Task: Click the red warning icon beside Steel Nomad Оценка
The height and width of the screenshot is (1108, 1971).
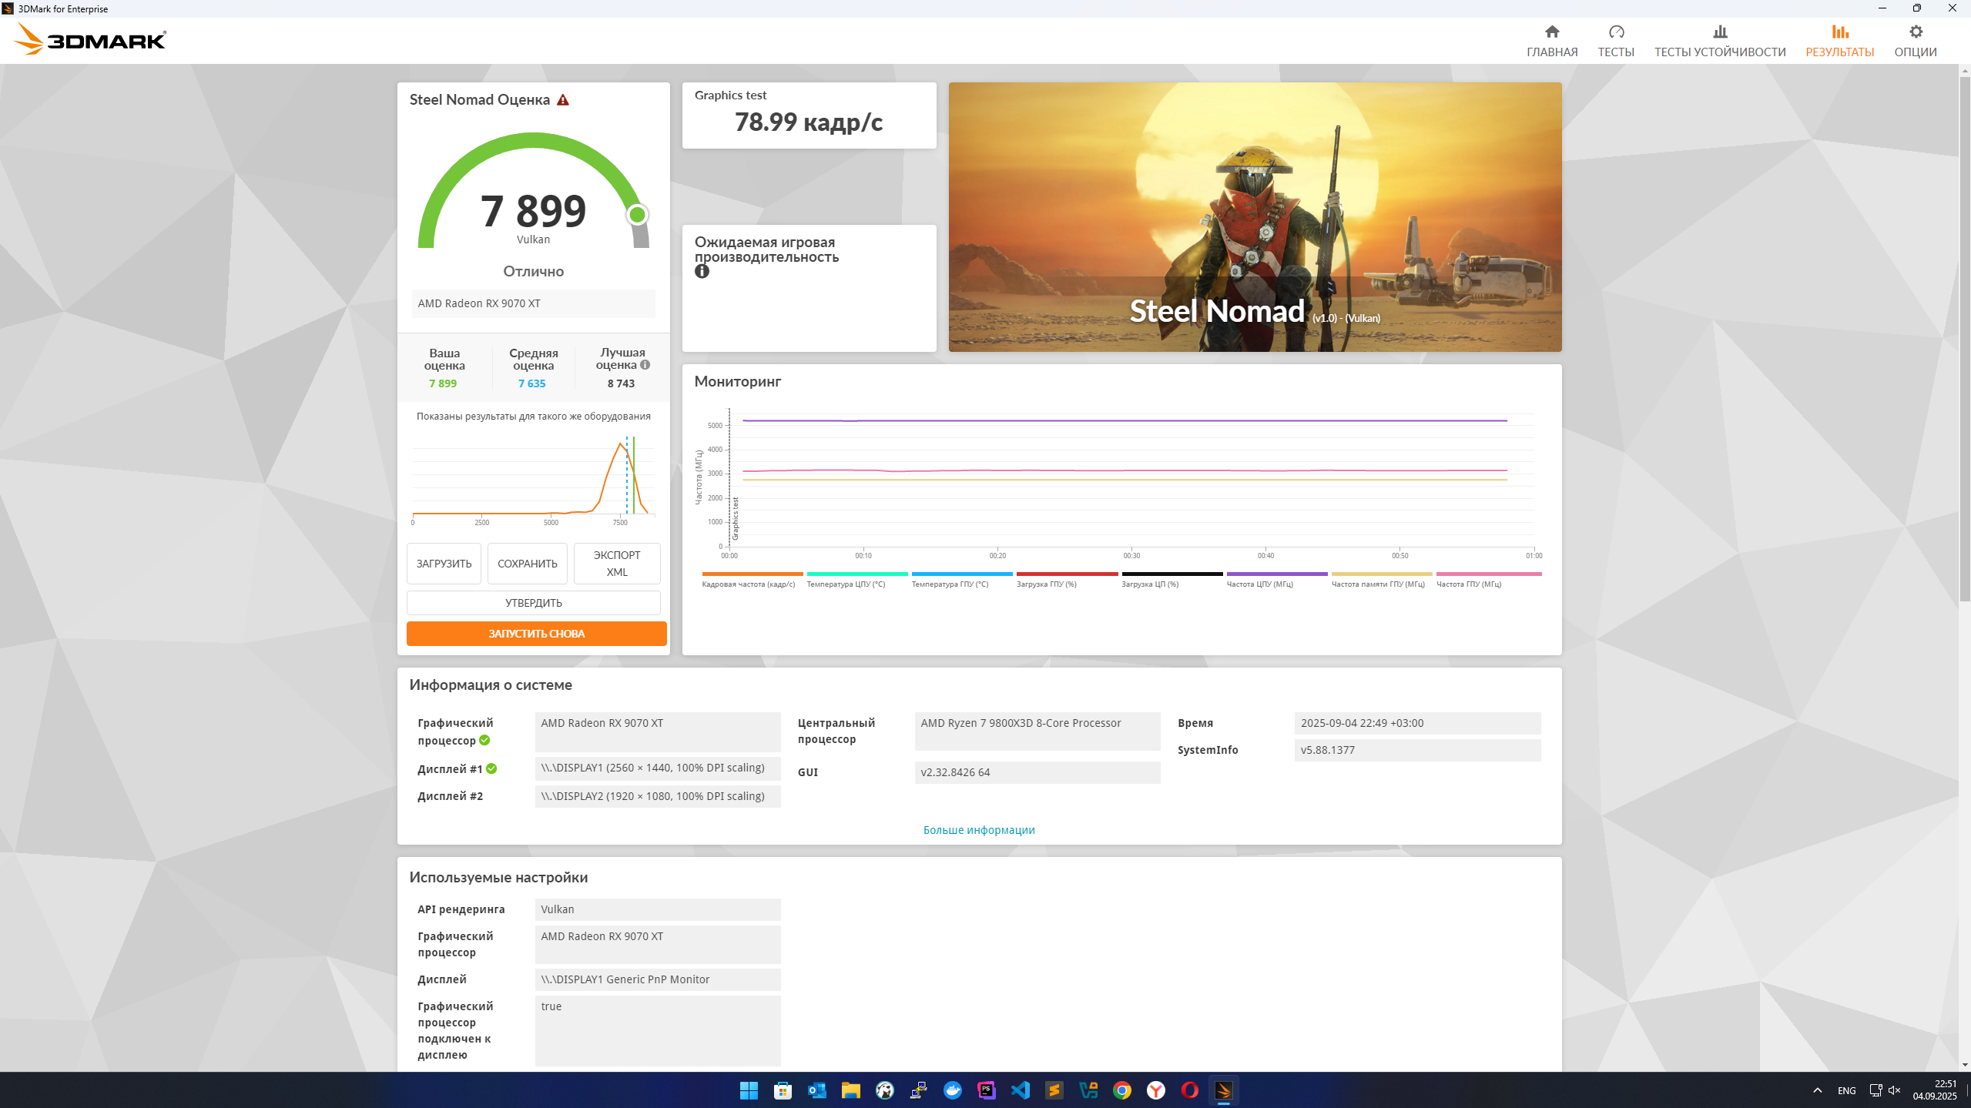Action: click(x=563, y=100)
